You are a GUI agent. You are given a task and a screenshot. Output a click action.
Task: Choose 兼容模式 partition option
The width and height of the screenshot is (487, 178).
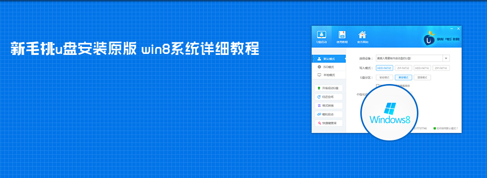tap(404, 78)
